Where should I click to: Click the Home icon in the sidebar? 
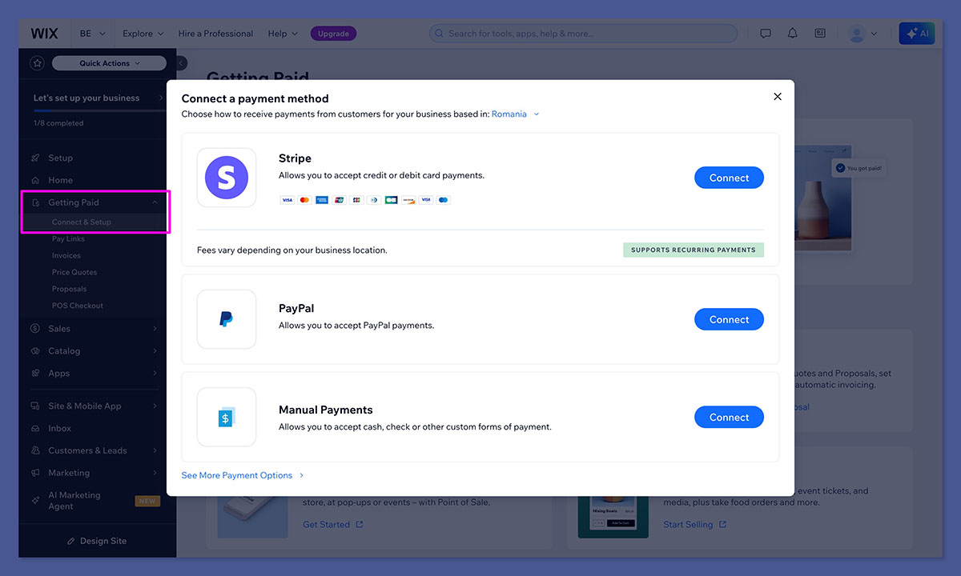35,181
